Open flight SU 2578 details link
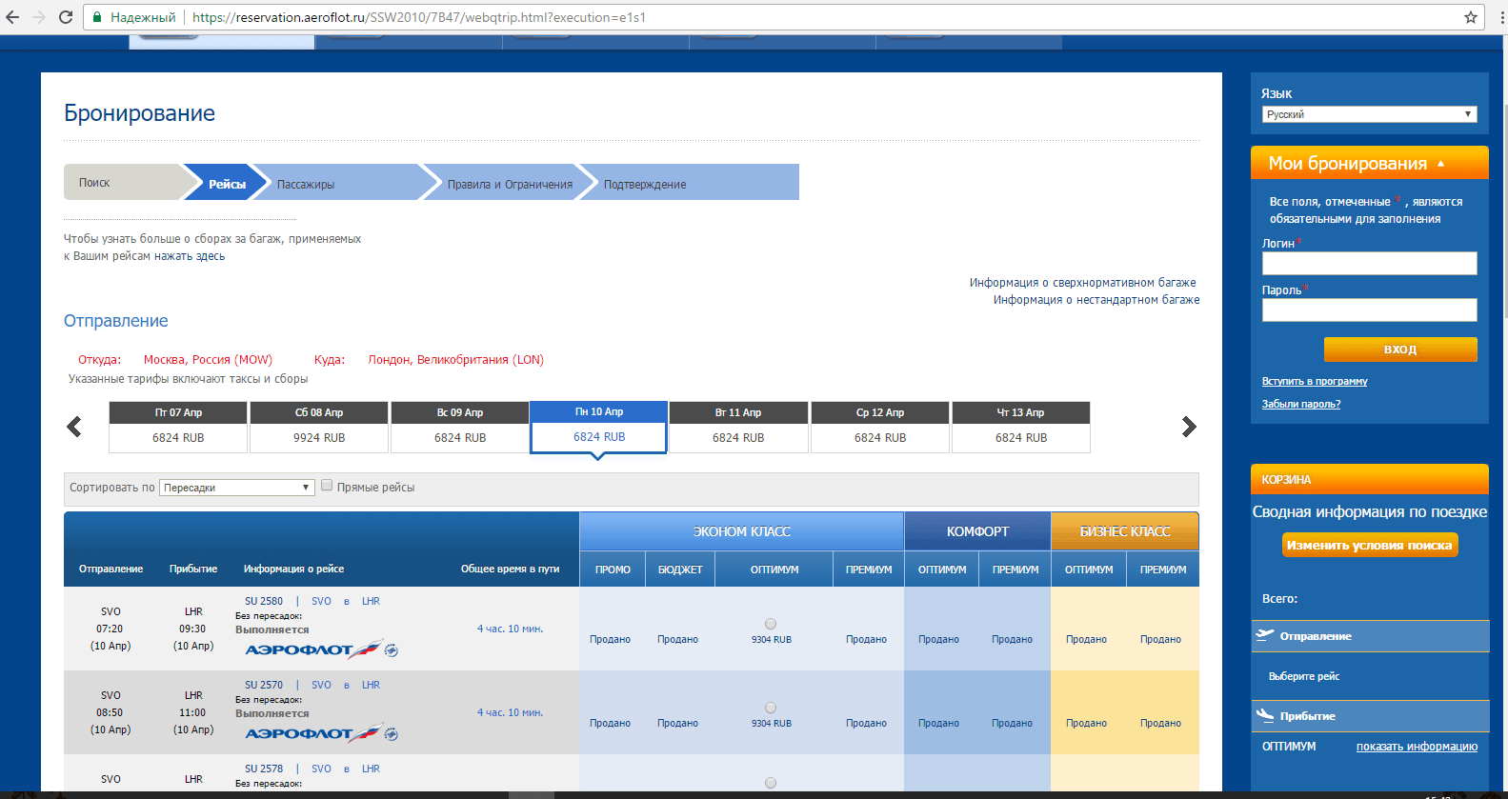Viewport: 1508px width, 799px height. pyautogui.click(x=264, y=769)
